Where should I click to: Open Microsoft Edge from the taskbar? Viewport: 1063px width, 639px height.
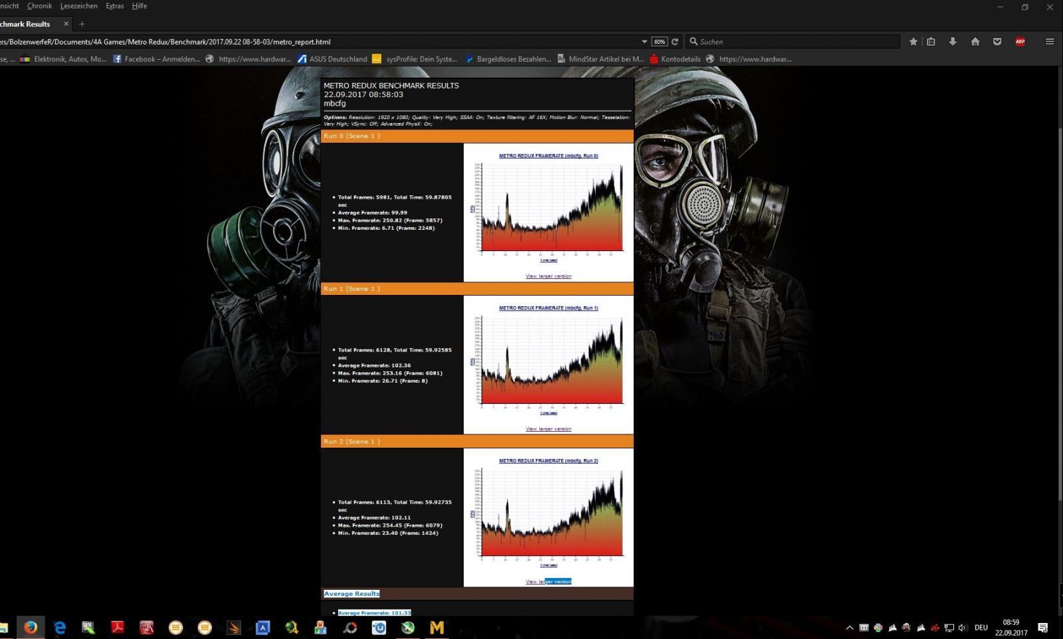point(60,628)
